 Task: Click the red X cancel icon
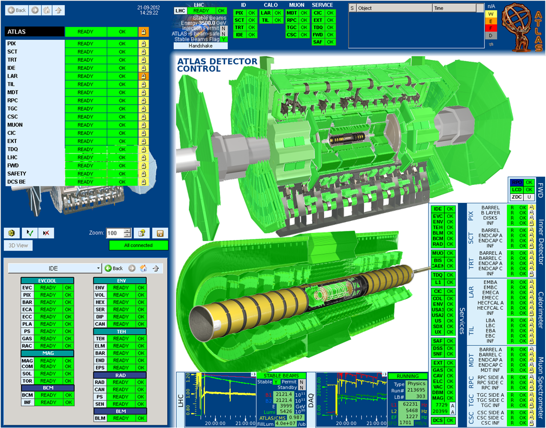pos(46,233)
